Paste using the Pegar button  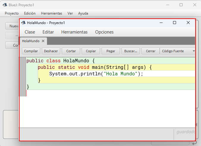[x=111, y=51]
